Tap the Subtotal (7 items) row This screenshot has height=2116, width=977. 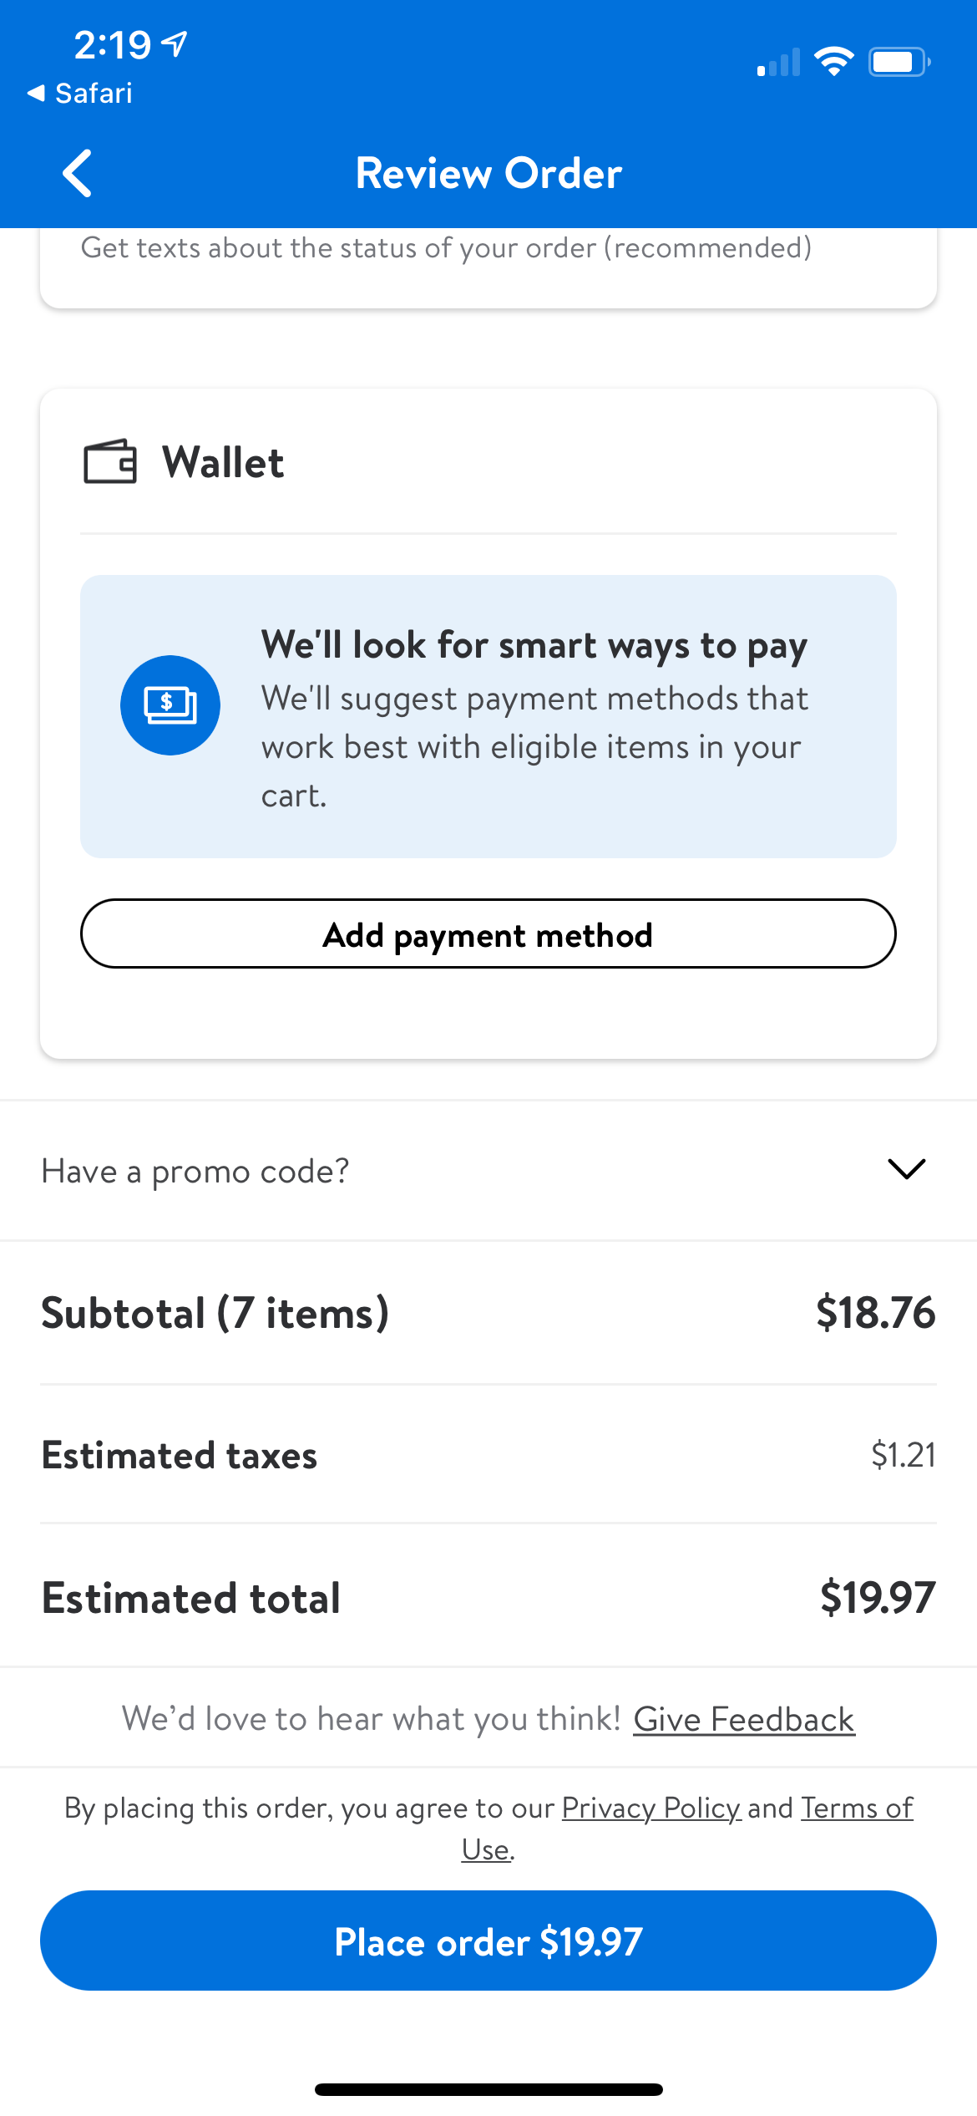(488, 1312)
